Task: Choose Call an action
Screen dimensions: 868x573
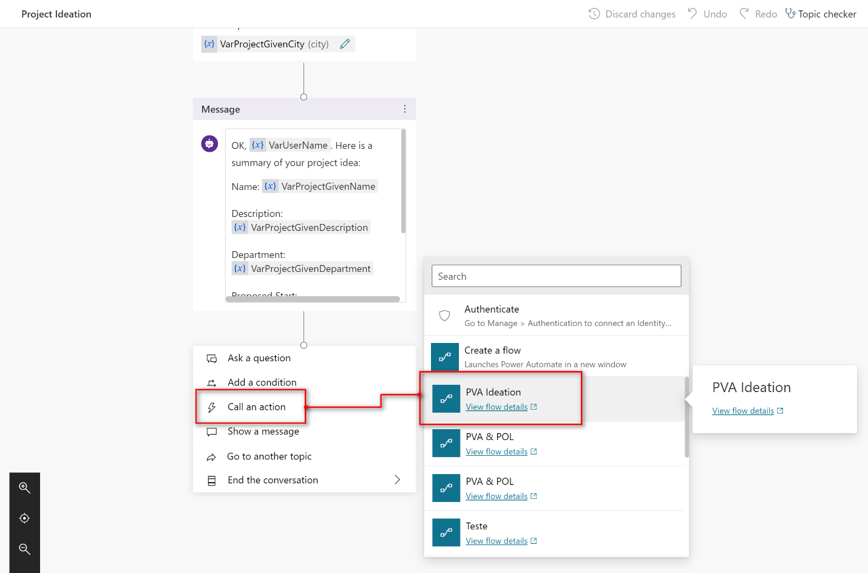Action: click(305, 407)
